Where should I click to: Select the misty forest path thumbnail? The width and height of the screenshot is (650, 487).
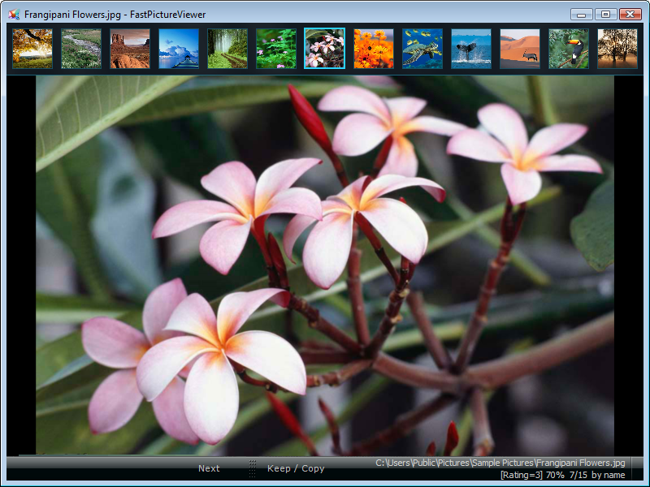pyautogui.click(x=227, y=49)
